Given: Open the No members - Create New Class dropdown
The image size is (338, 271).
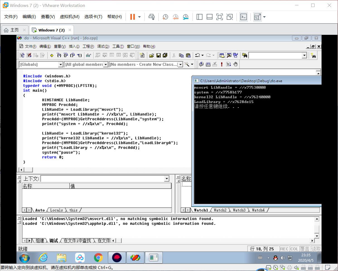Looking at the screenshot, I should click(x=180, y=65).
